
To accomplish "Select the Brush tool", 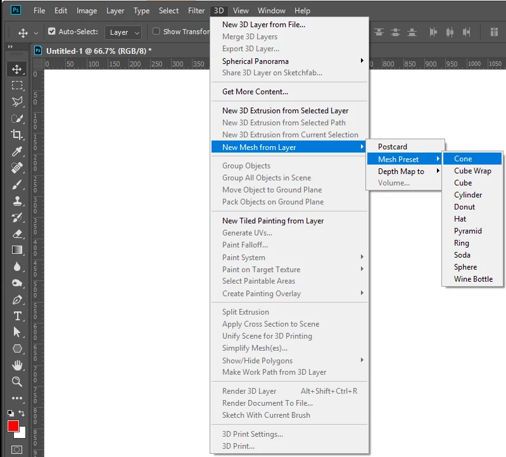I will click(x=16, y=184).
